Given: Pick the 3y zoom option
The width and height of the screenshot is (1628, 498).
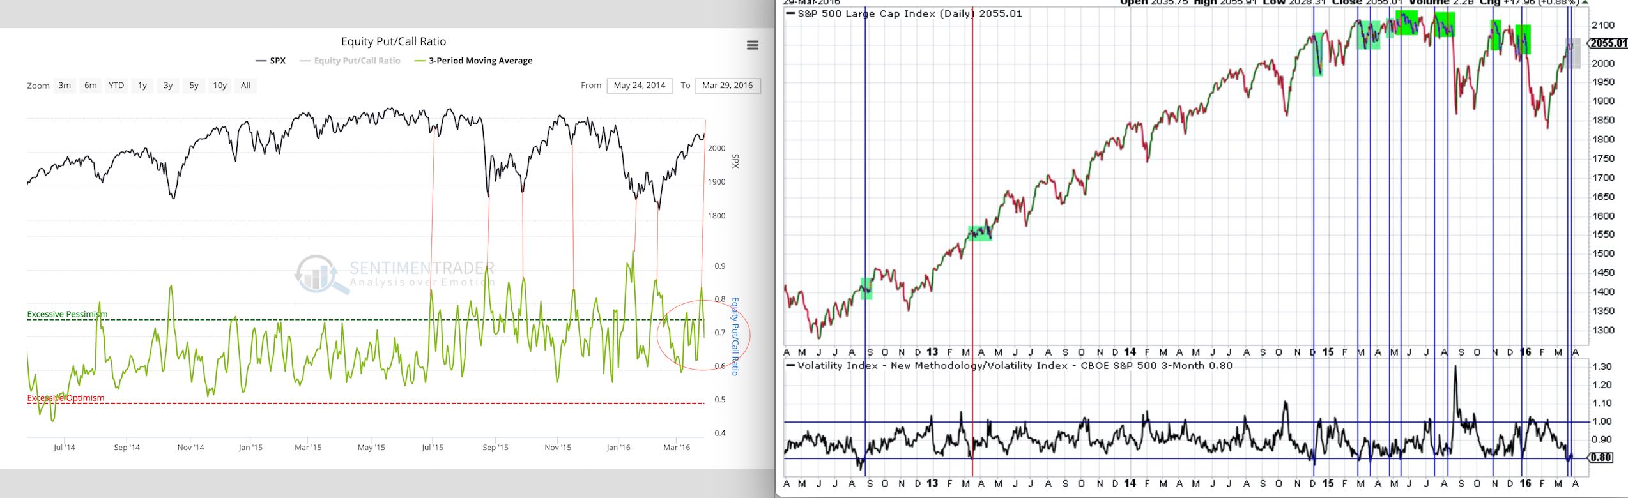Looking at the screenshot, I should (x=168, y=86).
